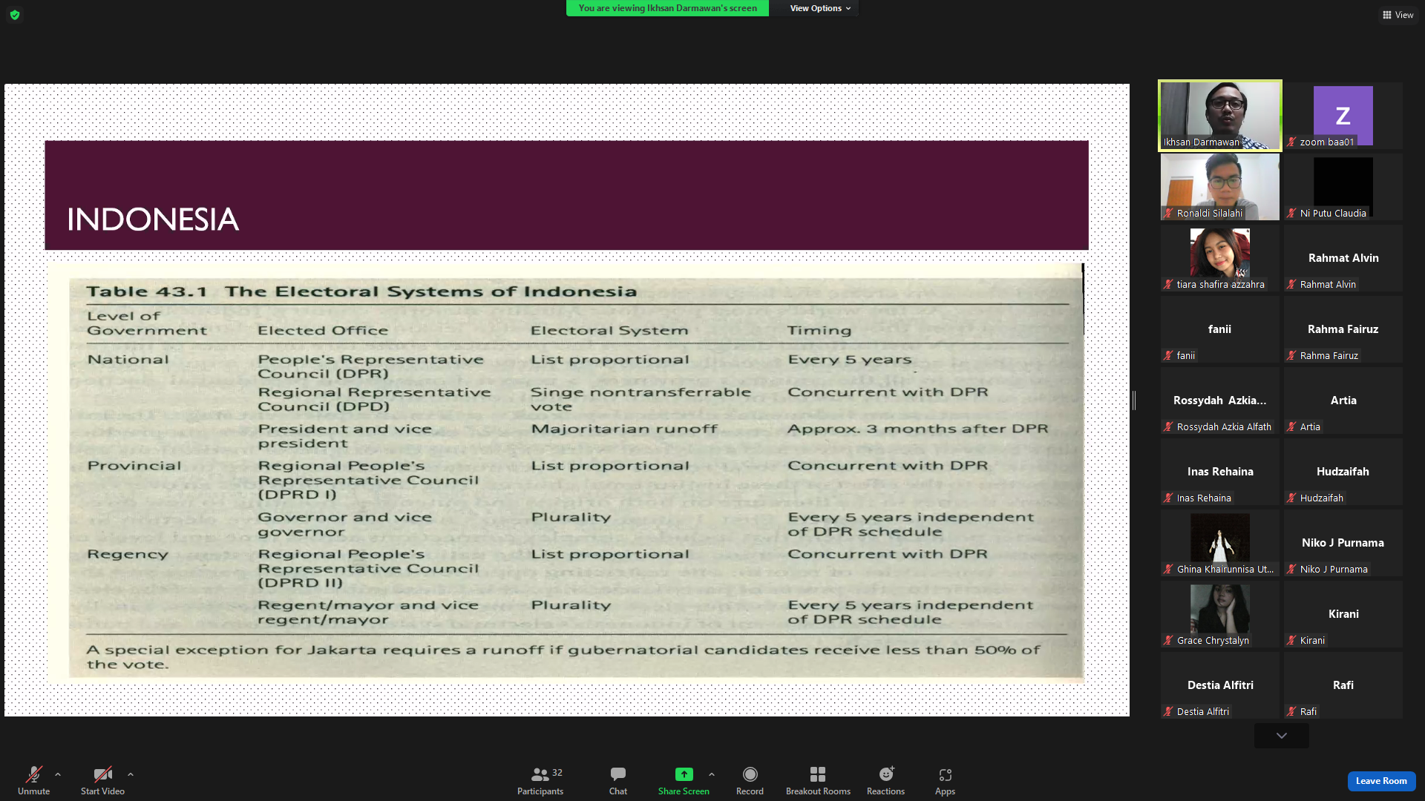
Task: Open the Participants panel
Action: point(540,781)
